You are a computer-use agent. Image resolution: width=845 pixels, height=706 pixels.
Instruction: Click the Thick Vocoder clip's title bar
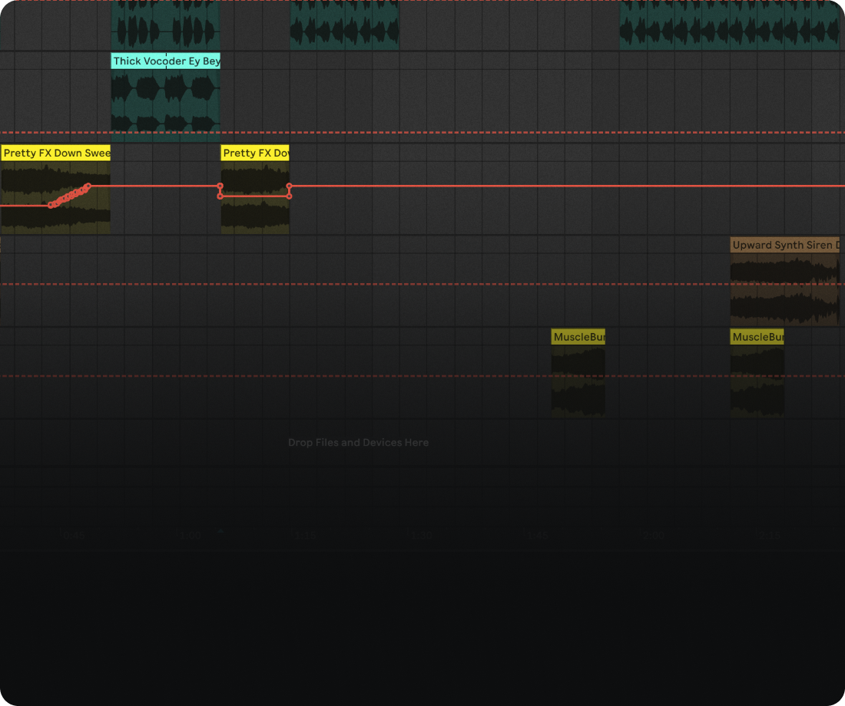click(165, 61)
